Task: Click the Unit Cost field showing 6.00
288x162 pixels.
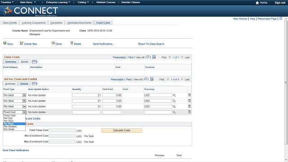Action: pos(112,95)
